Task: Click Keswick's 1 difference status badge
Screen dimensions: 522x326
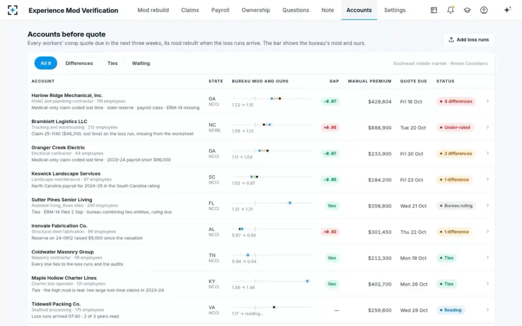Action: [455, 180]
